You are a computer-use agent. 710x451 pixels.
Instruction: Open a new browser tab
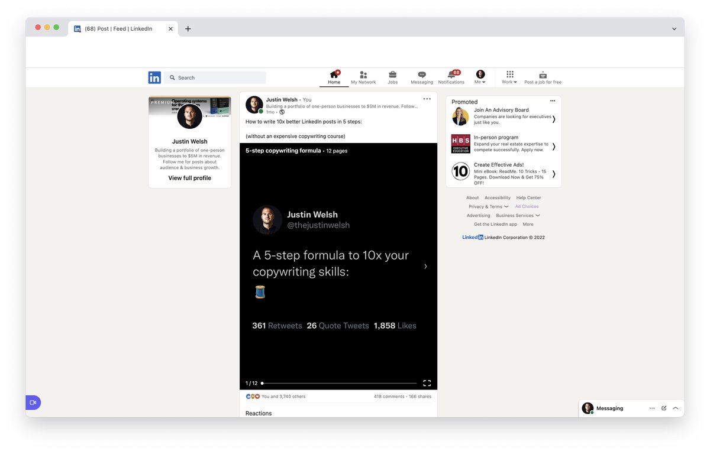[x=188, y=28]
